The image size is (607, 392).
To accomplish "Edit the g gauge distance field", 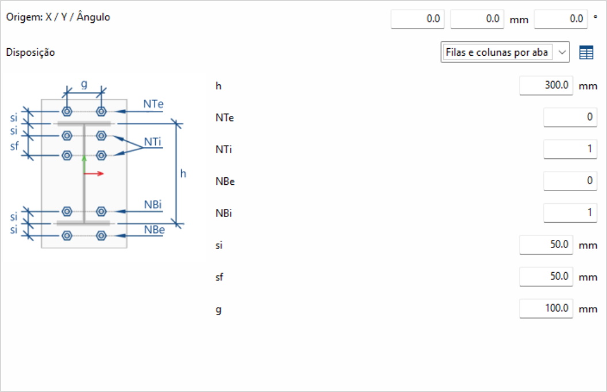I will [x=546, y=309].
